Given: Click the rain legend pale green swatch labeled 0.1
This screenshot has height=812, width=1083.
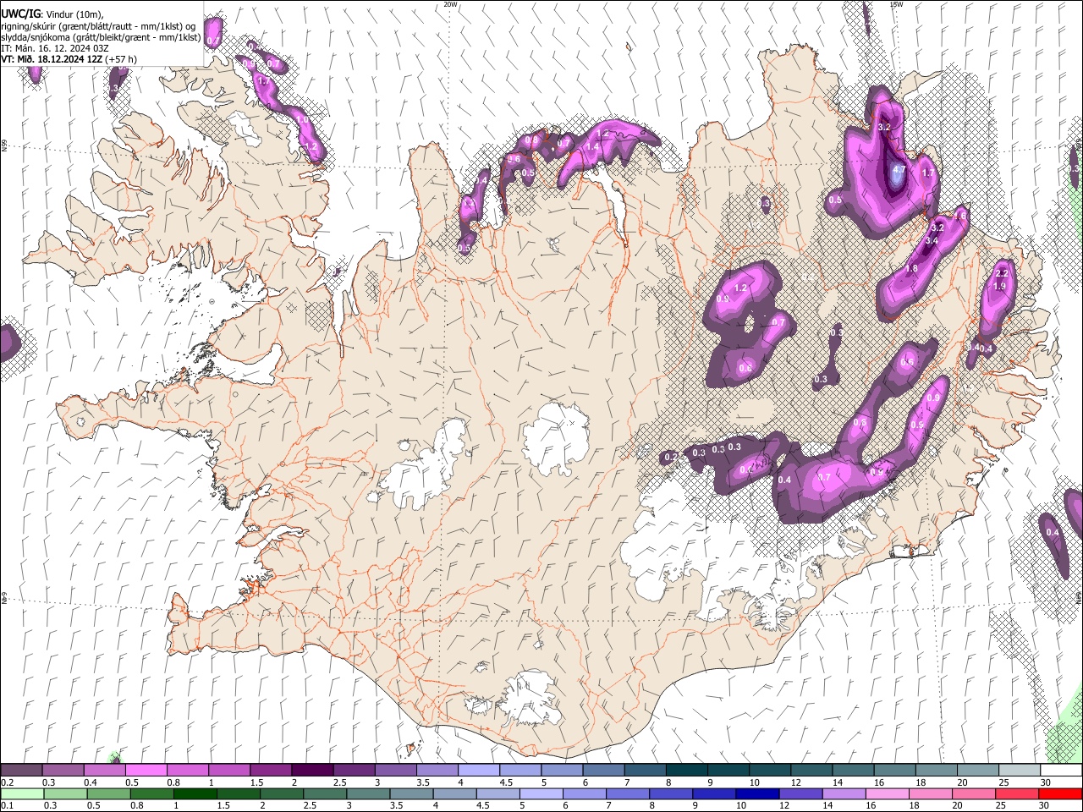Looking at the screenshot, I should point(22,793).
